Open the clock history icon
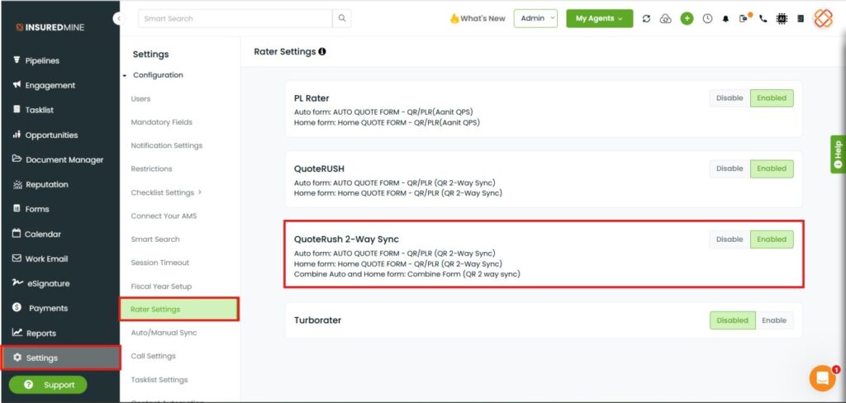The height and width of the screenshot is (403, 846). (707, 18)
